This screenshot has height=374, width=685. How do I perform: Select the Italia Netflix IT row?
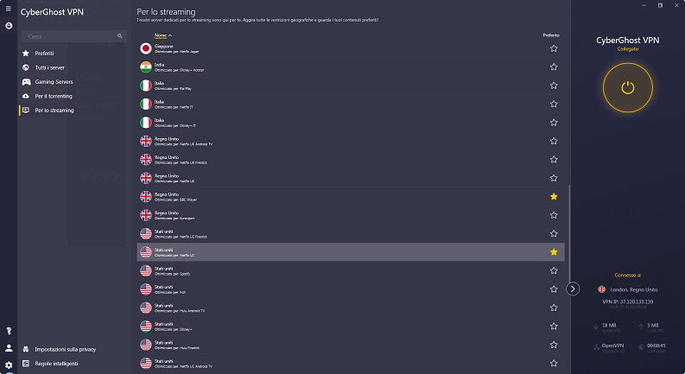click(x=351, y=104)
